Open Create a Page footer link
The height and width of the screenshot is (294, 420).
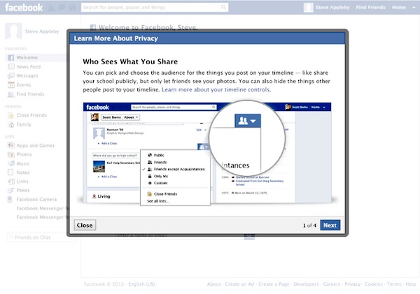[274, 284]
